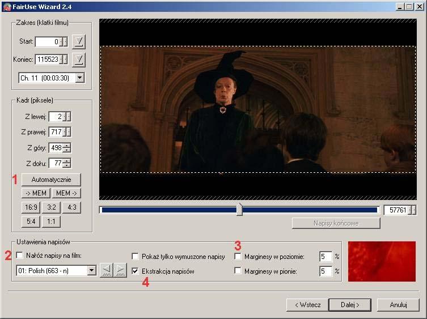Image resolution: width=427 pixels, height=319 pixels.
Task: Close the FairUse Wizard window
Action: tap(420, 7)
